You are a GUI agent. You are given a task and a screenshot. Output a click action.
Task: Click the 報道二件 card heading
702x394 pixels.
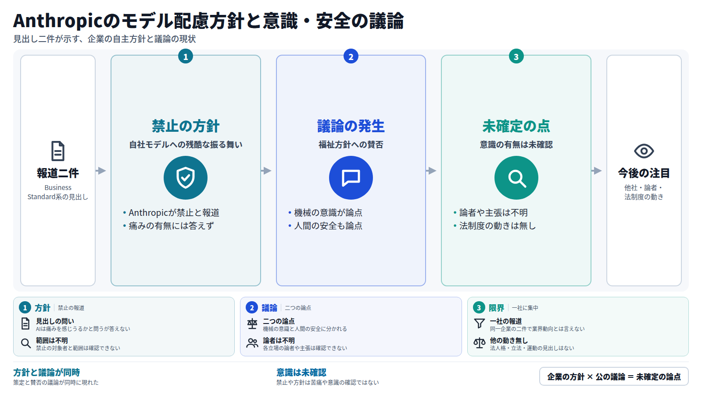58,173
